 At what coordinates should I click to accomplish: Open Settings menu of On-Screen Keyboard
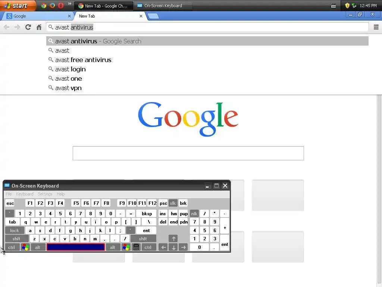(45, 194)
